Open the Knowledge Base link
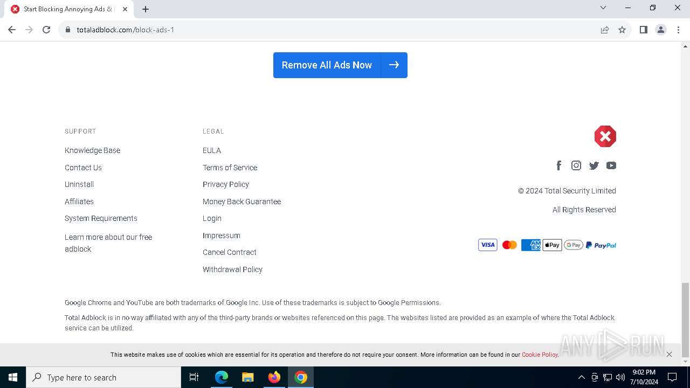This screenshot has height=388, width=690. [93, 150]
